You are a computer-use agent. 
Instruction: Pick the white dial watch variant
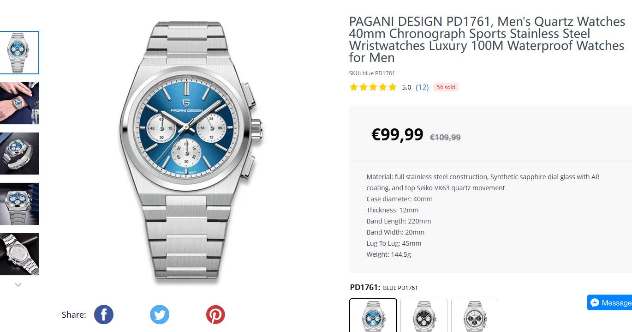click(x=474, y=316)
